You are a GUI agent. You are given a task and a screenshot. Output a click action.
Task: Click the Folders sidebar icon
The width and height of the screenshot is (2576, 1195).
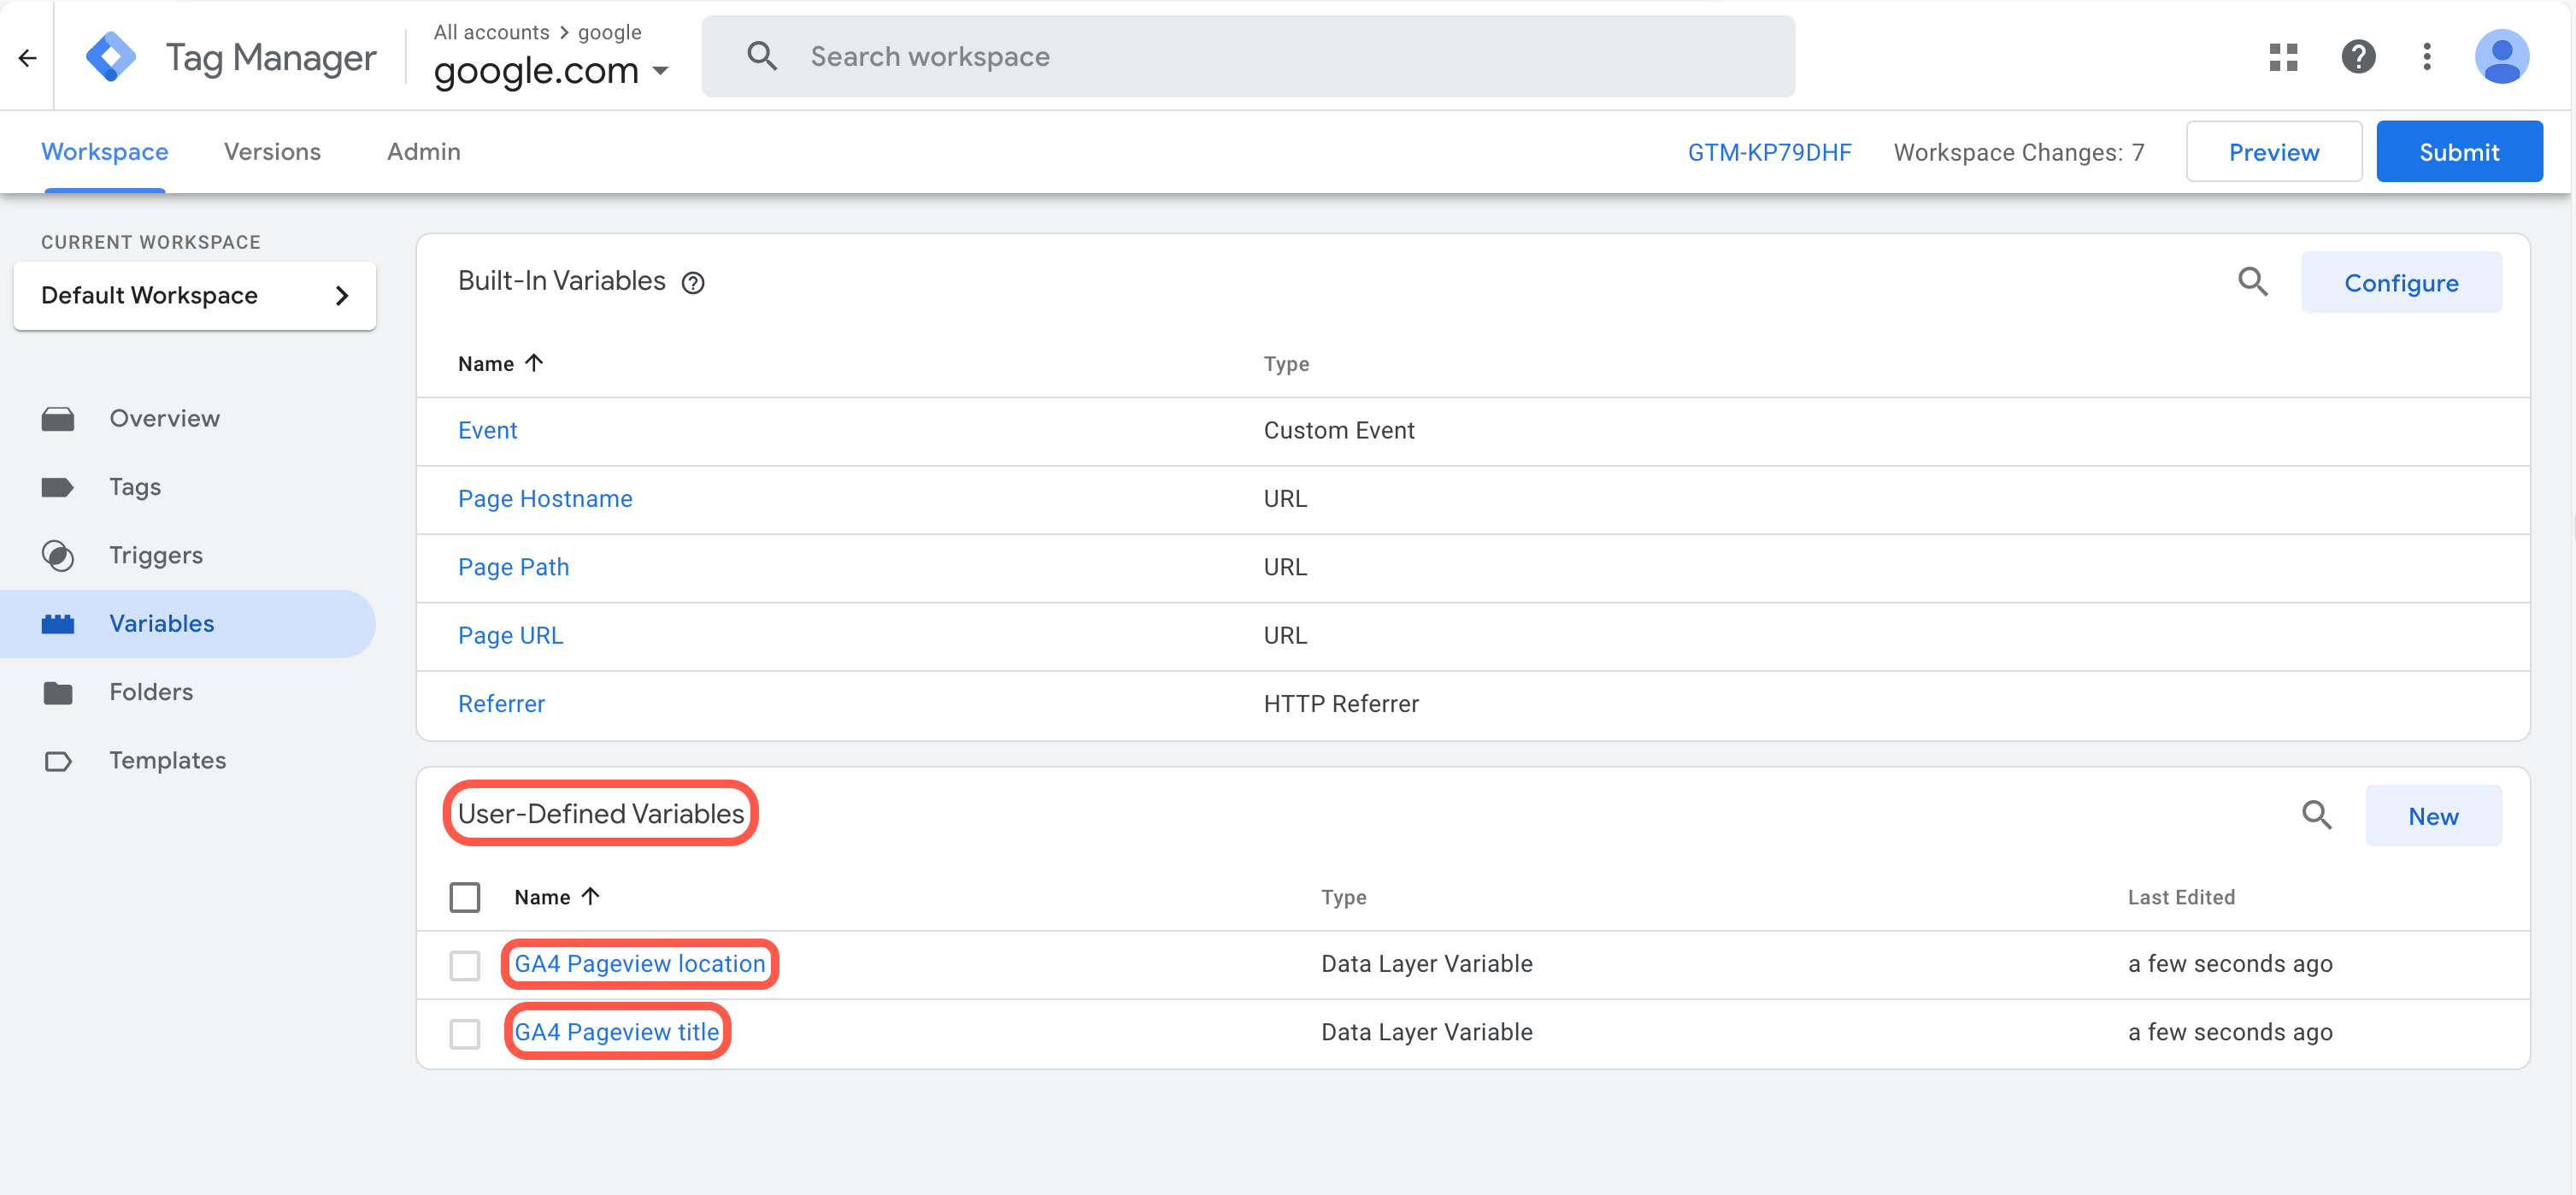pyautogui.click(x=58, y=692)
